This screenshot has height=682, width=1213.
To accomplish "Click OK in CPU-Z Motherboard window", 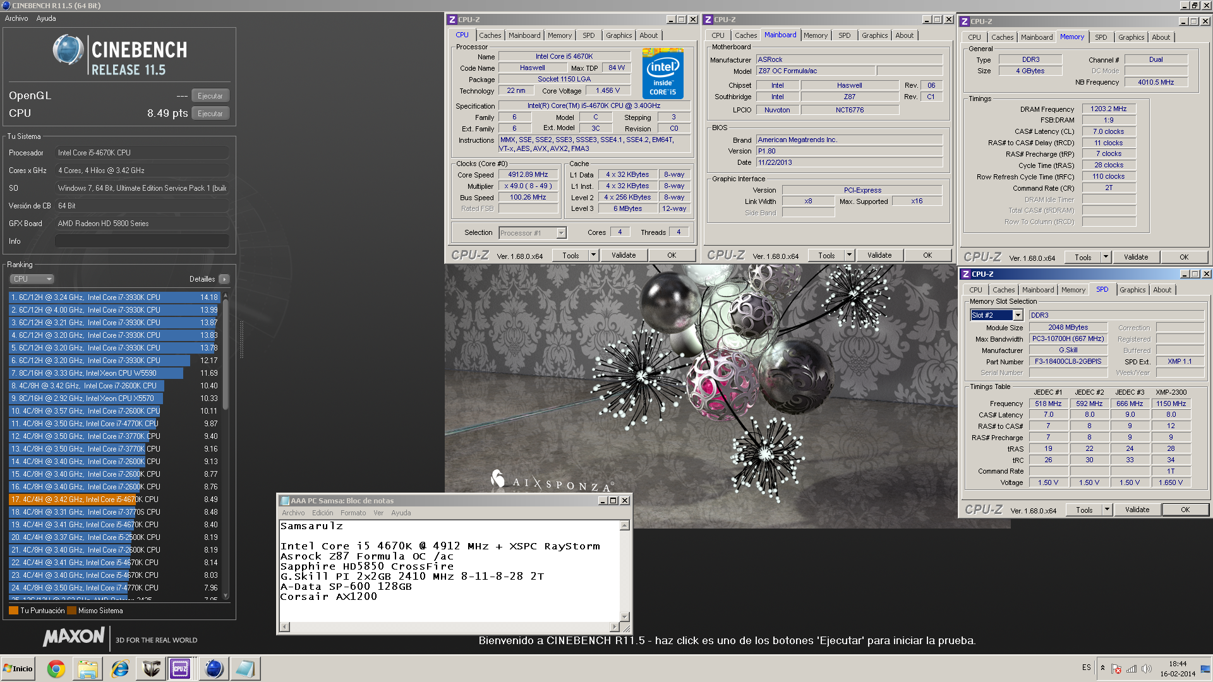I will (x=927, y=255).
